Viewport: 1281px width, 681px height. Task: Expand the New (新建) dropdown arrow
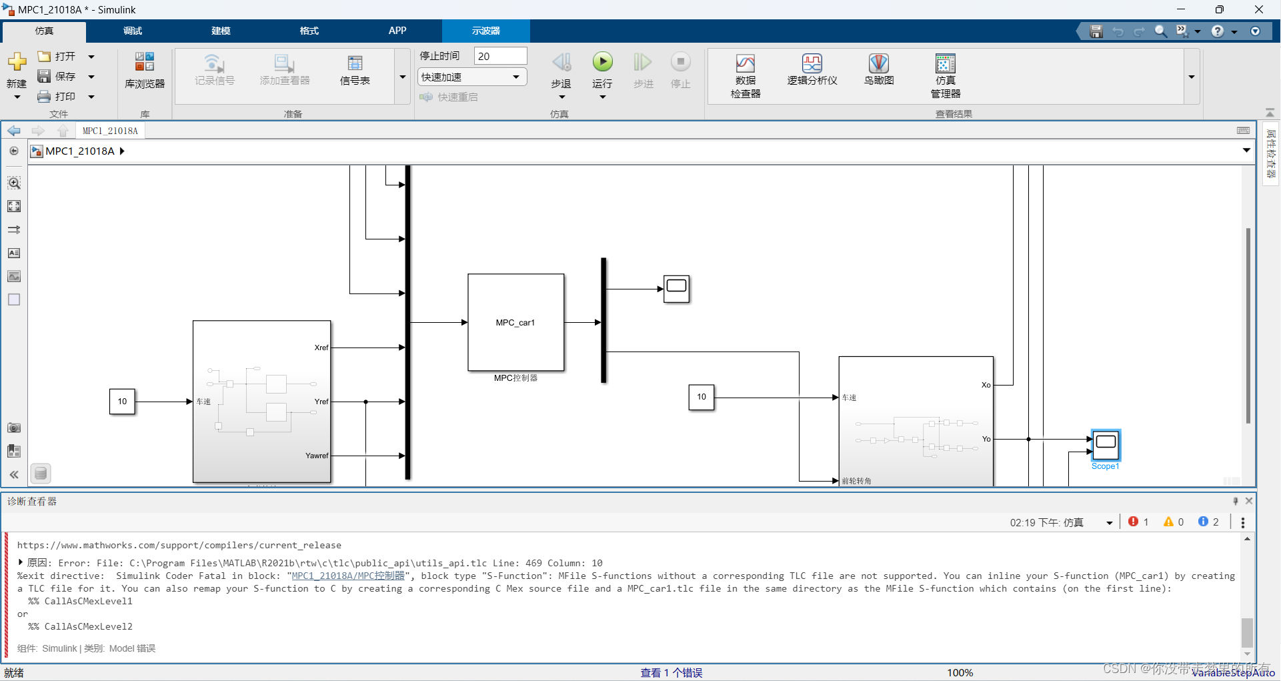tap(17, 97)
